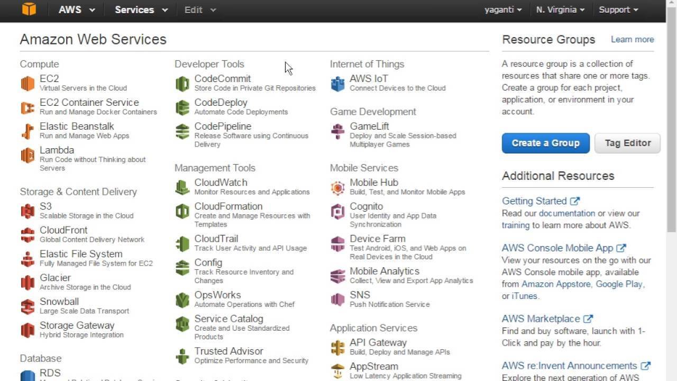Viewport: 677px width, 381px height.
Task: Click the Create a Group button
Action: tap(545, 143)
